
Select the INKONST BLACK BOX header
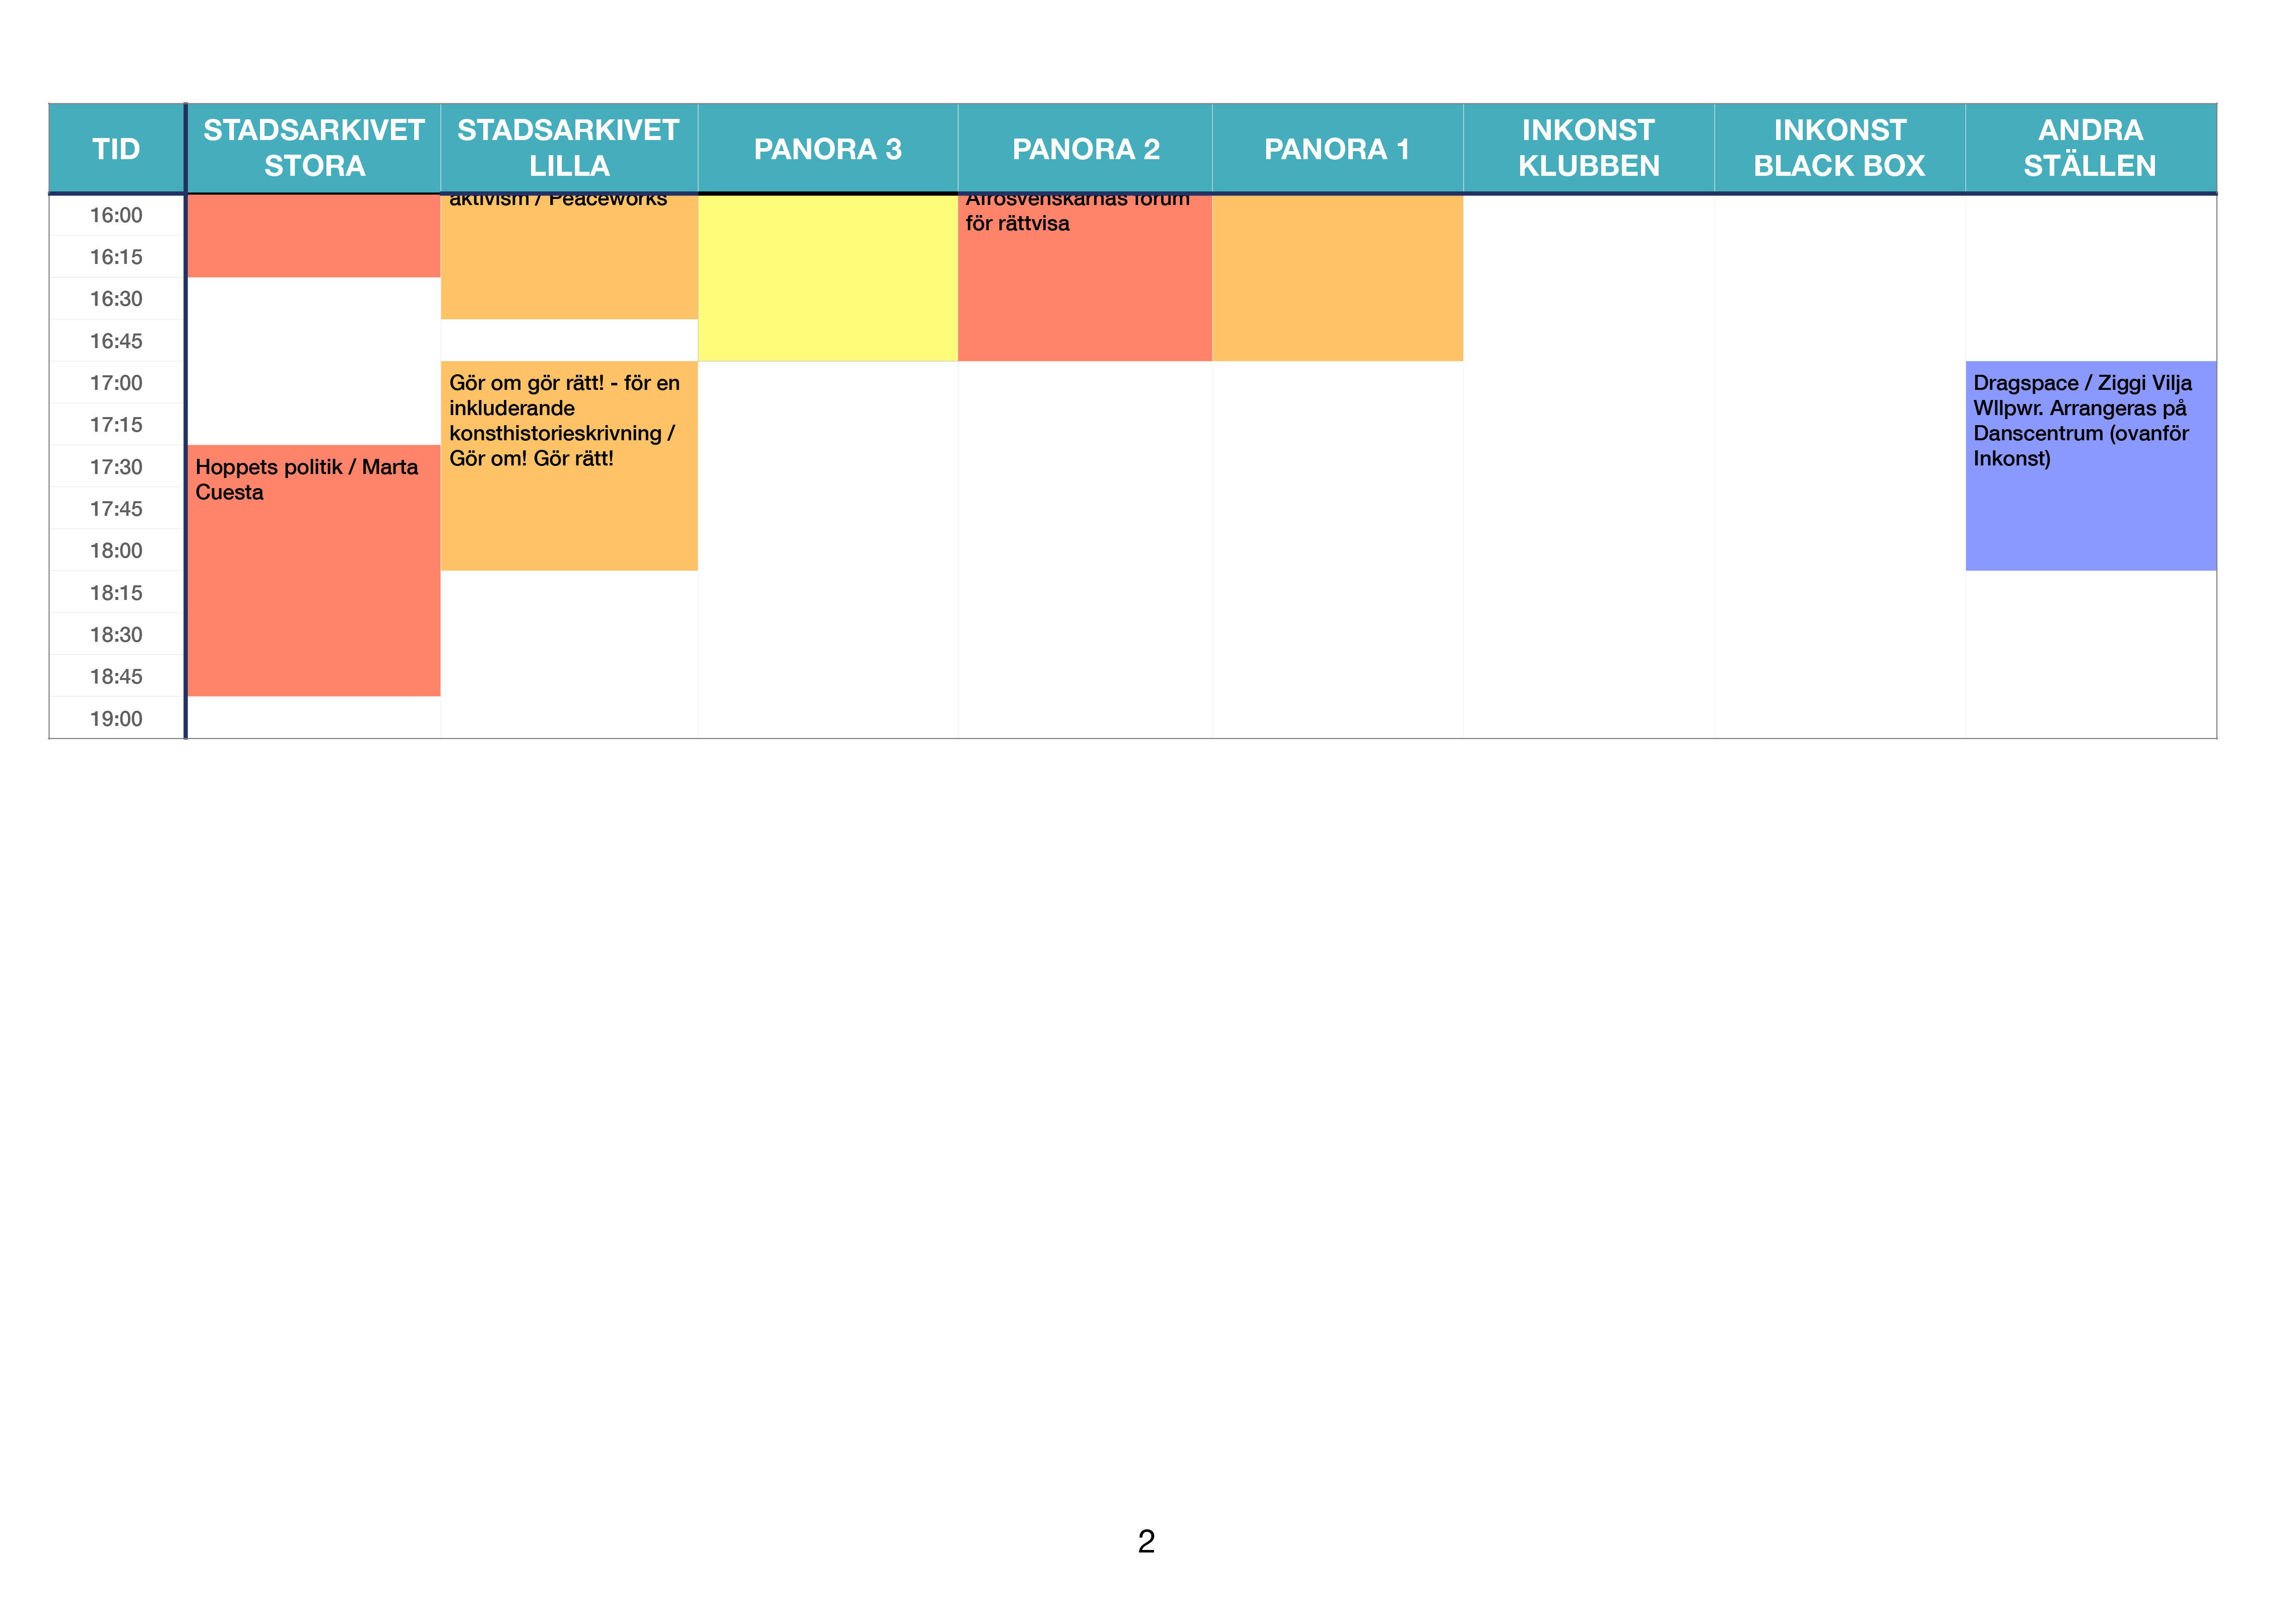pyautogui.click(x=1839, y=148)
